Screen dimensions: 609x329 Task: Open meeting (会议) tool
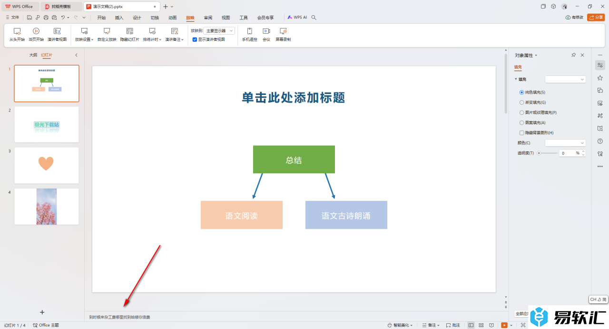(266, 35)
